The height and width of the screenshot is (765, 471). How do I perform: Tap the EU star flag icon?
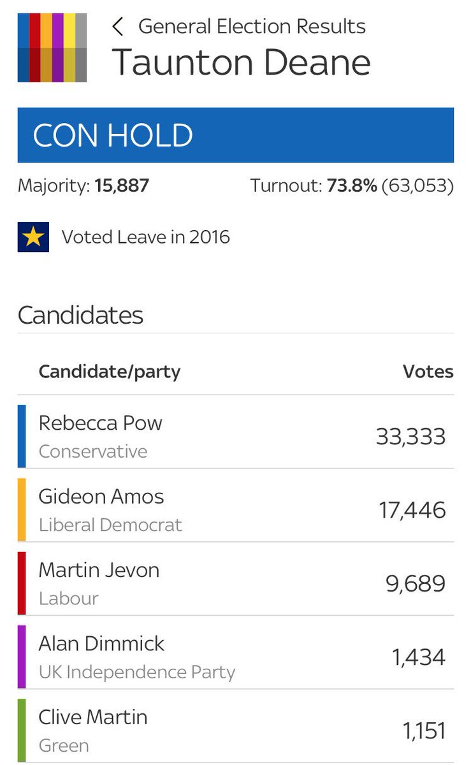pyautogui.click(x=33, y=237)
